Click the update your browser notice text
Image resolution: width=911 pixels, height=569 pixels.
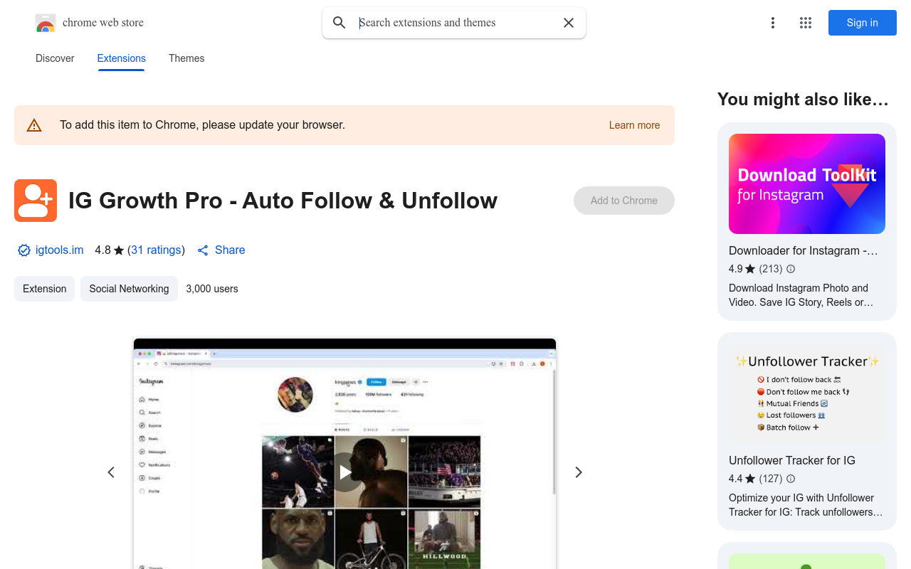click(202, 125)
